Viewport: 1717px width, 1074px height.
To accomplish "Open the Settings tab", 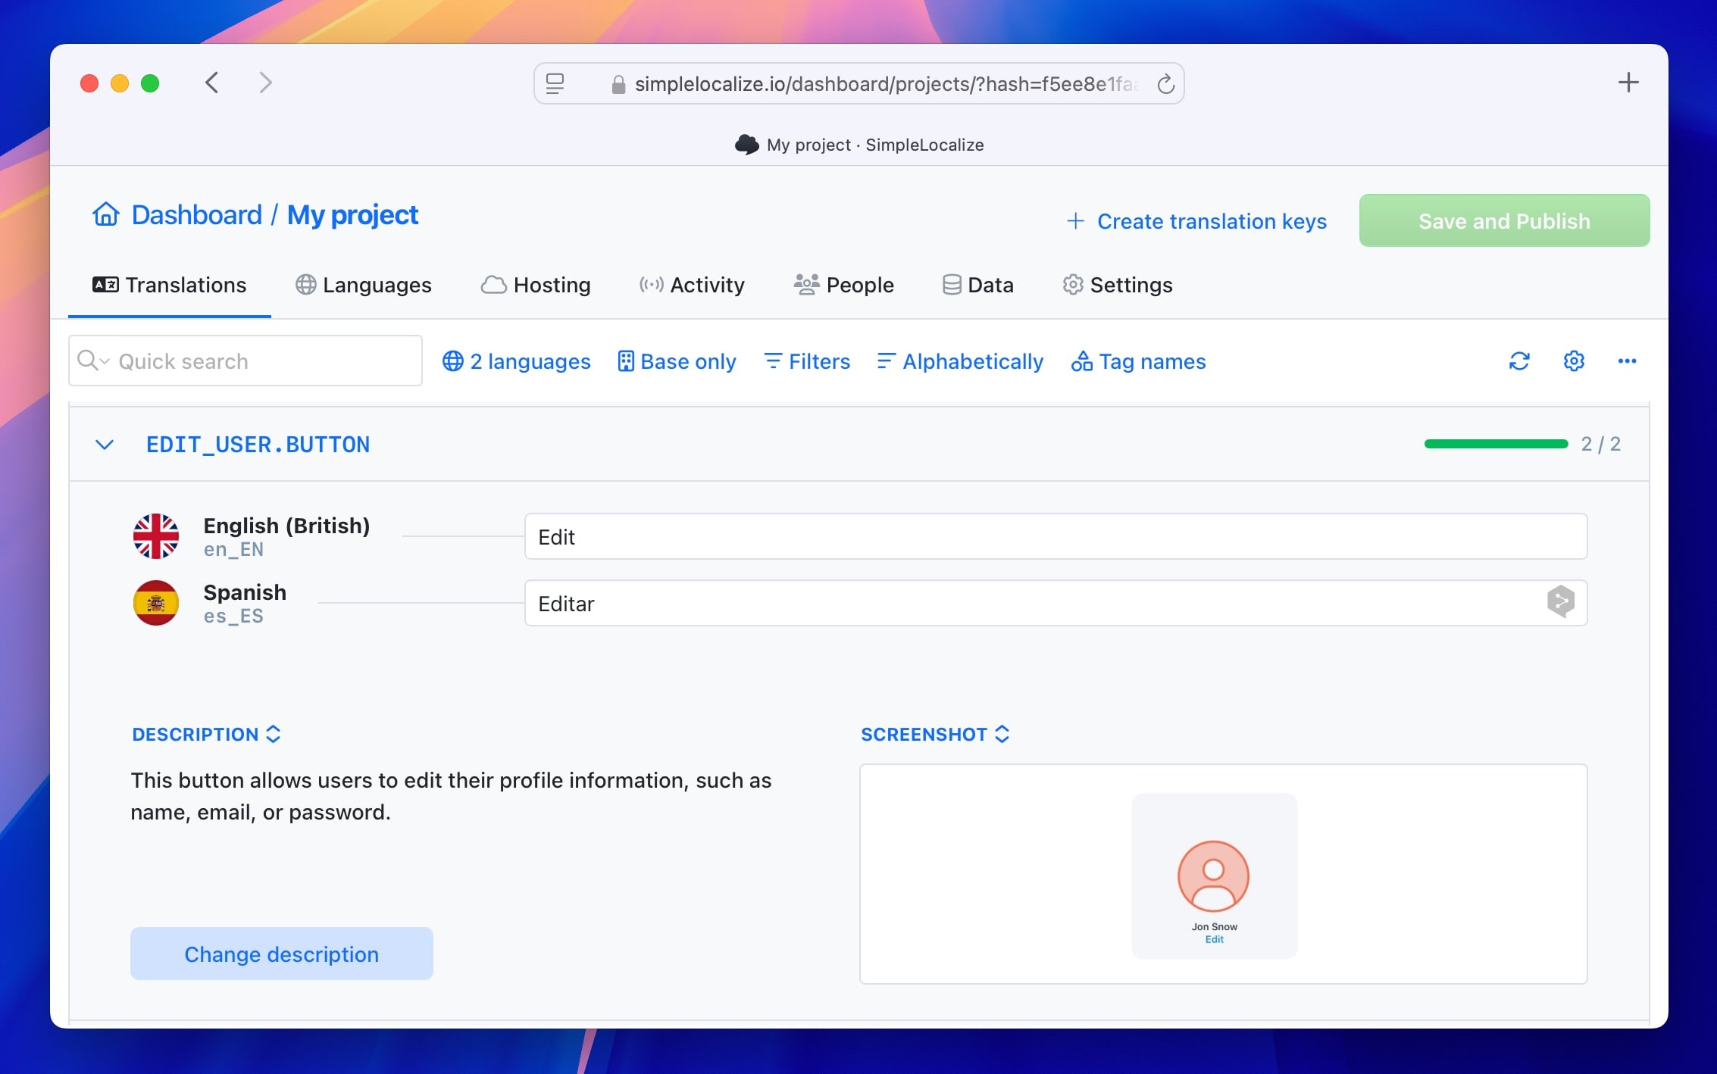I will [x=1118, y=285].
